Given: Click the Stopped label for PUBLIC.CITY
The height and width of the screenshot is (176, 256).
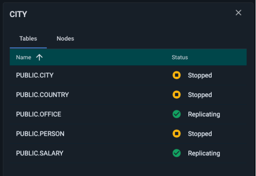Looking at the screenshot, I should pos(200,75).
